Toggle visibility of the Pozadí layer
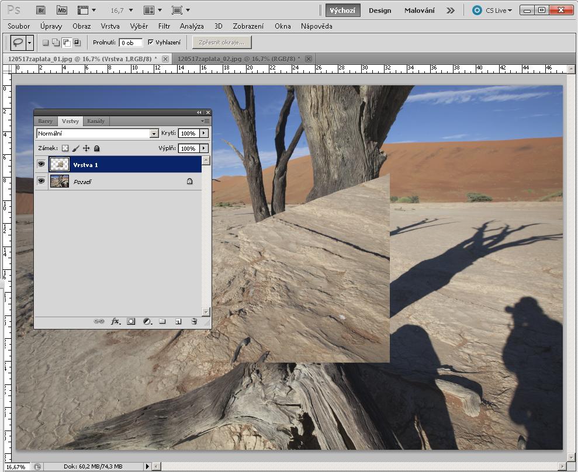Image resolution: width=578 pixels, height=472 pixels. [41, 182]
